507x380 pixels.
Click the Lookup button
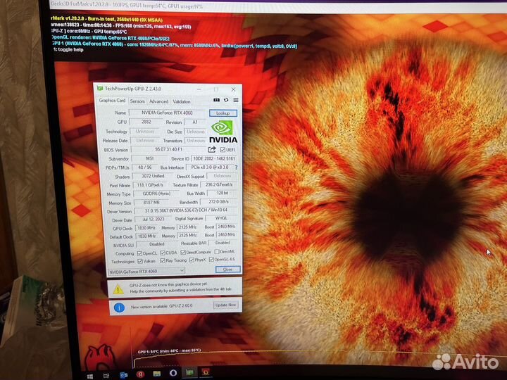coord(223,113)
